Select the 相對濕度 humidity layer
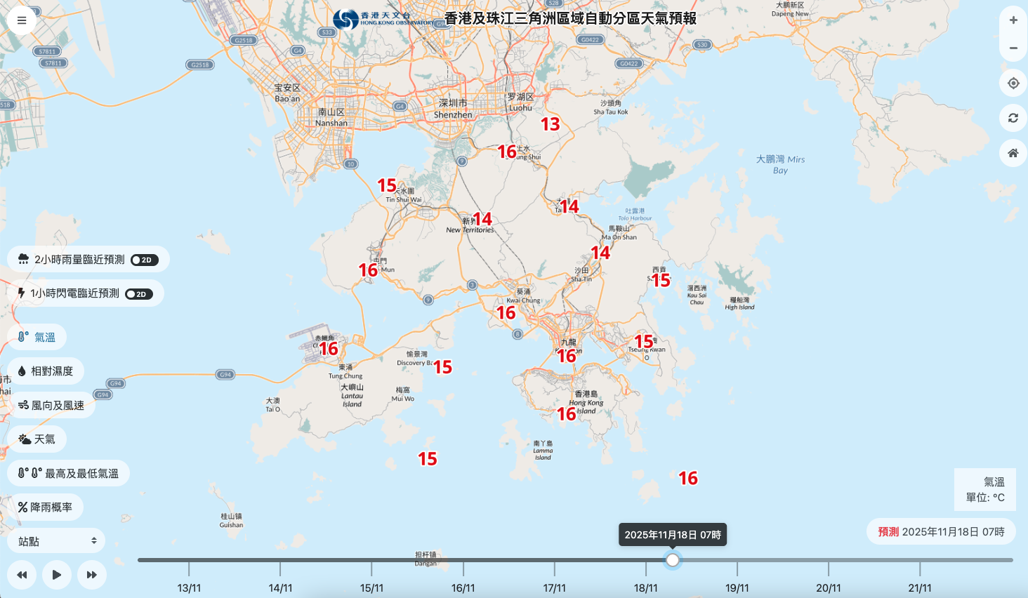Viewport: 1028px width, 598px height. (x=46, y=371)
